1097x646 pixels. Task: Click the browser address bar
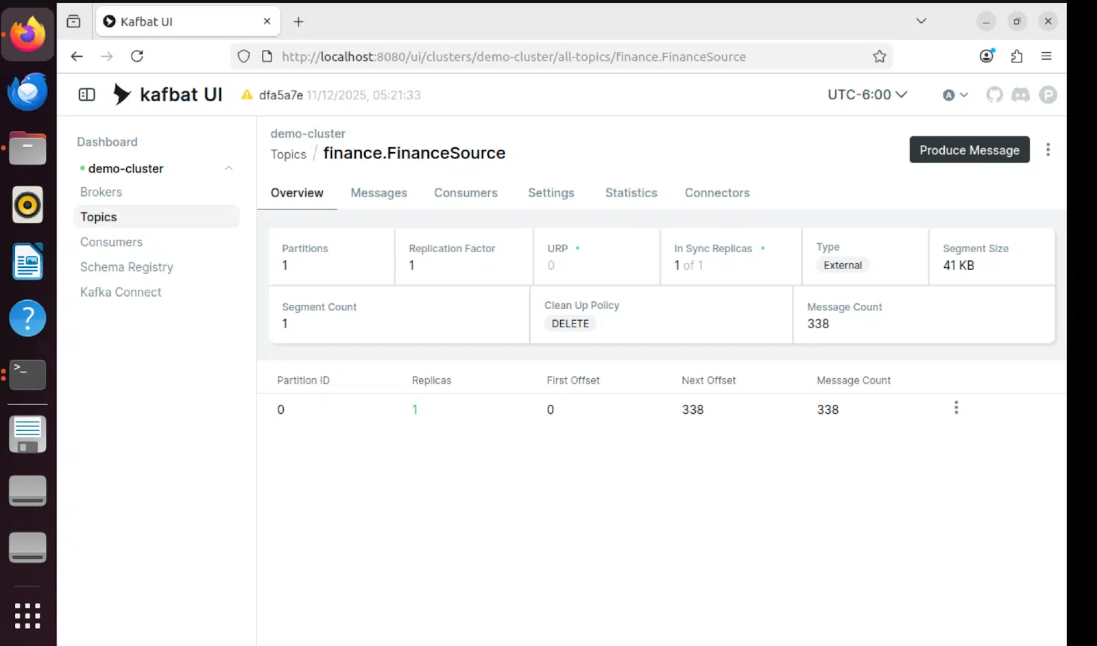pyautogui.click(x=514, y=57)
